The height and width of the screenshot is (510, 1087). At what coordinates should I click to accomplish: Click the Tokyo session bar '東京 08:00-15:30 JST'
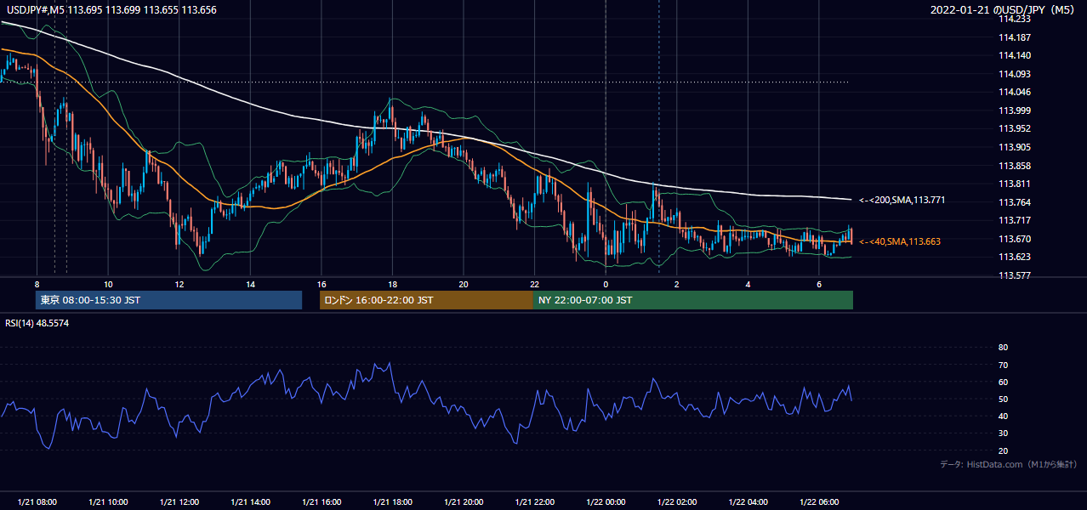pos(168,300)
